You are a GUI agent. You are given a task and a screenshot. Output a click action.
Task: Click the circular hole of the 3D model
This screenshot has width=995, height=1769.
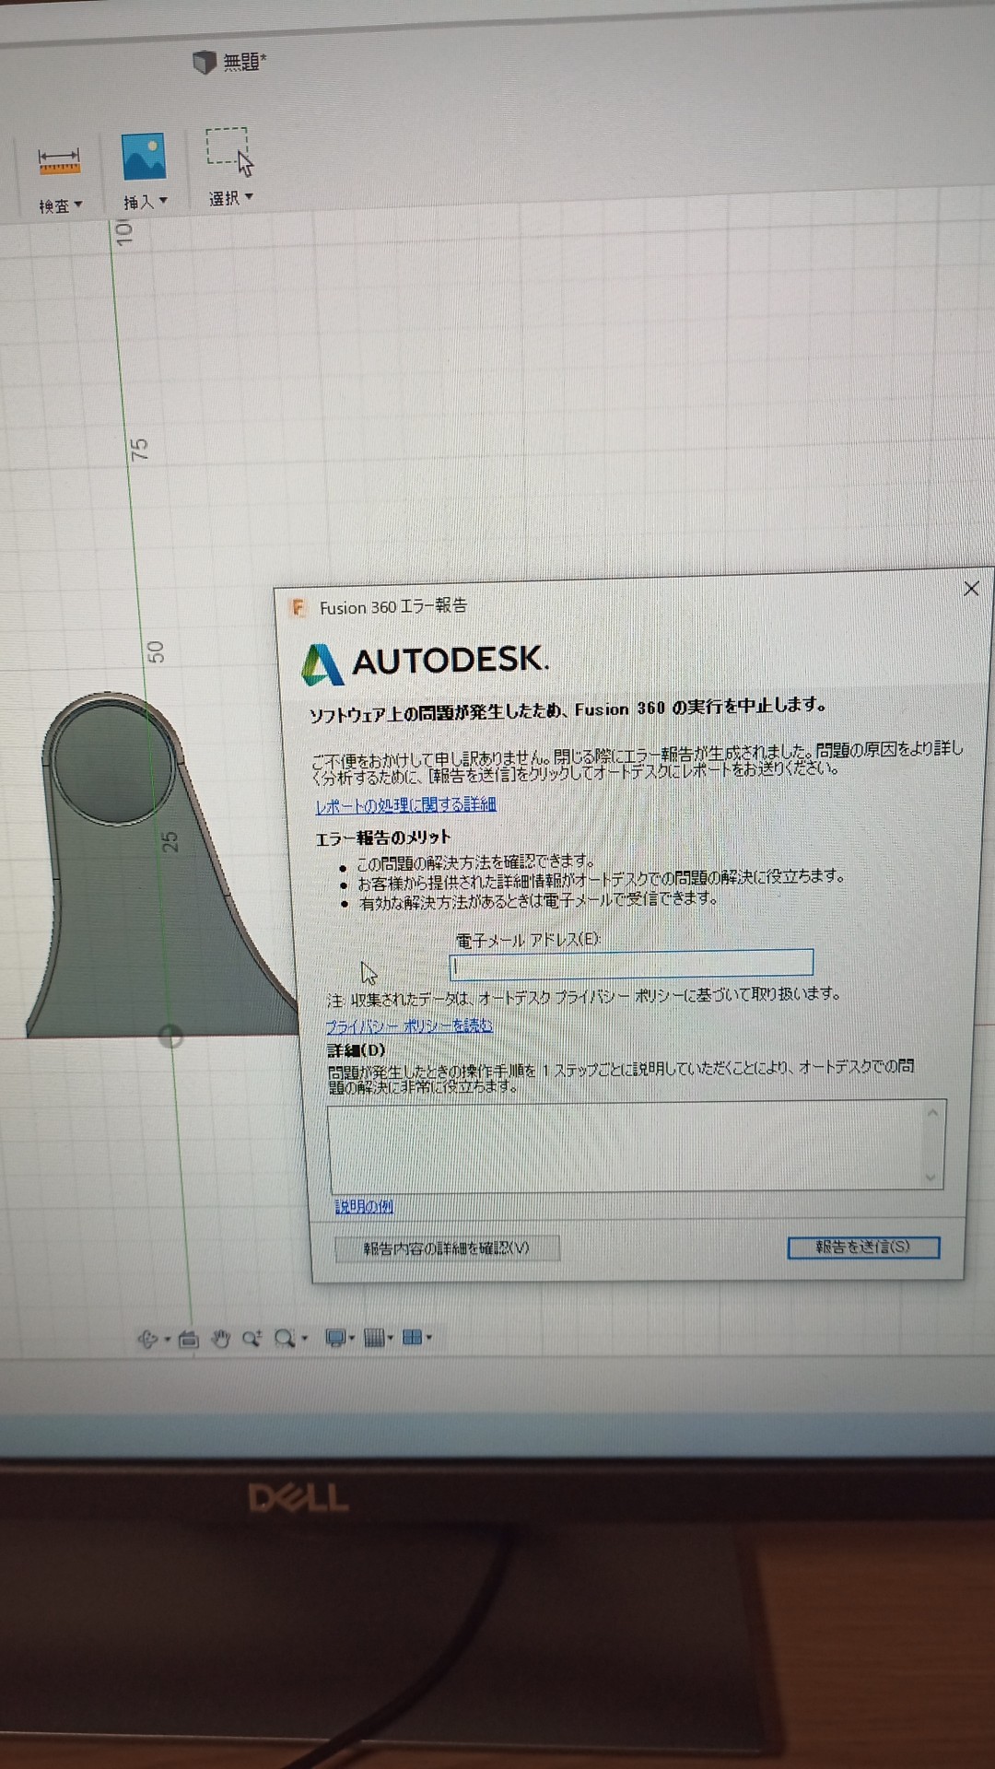coord(113,762)
